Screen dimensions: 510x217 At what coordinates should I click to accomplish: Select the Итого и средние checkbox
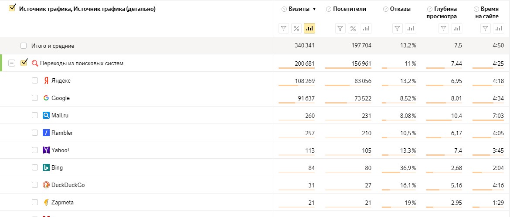coord(24,46)
